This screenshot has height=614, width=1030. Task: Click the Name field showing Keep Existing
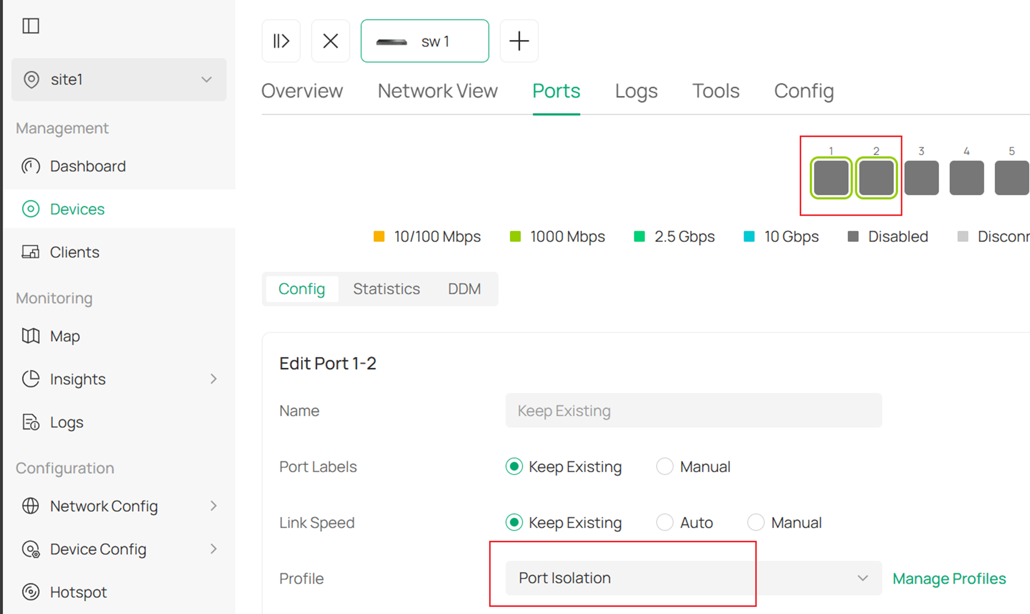point(693,410)
